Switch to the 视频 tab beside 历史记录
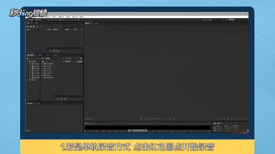This screenshot has height=154, width=275. click(38, 103)
